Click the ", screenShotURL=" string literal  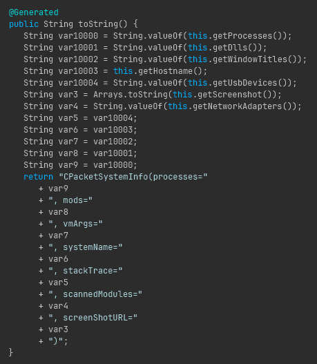[x=93, y=318]
